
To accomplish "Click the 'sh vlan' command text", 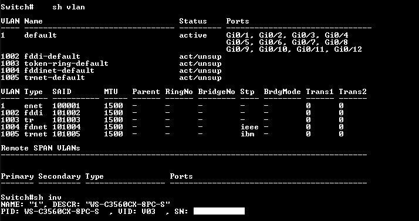I will point(69,7).
